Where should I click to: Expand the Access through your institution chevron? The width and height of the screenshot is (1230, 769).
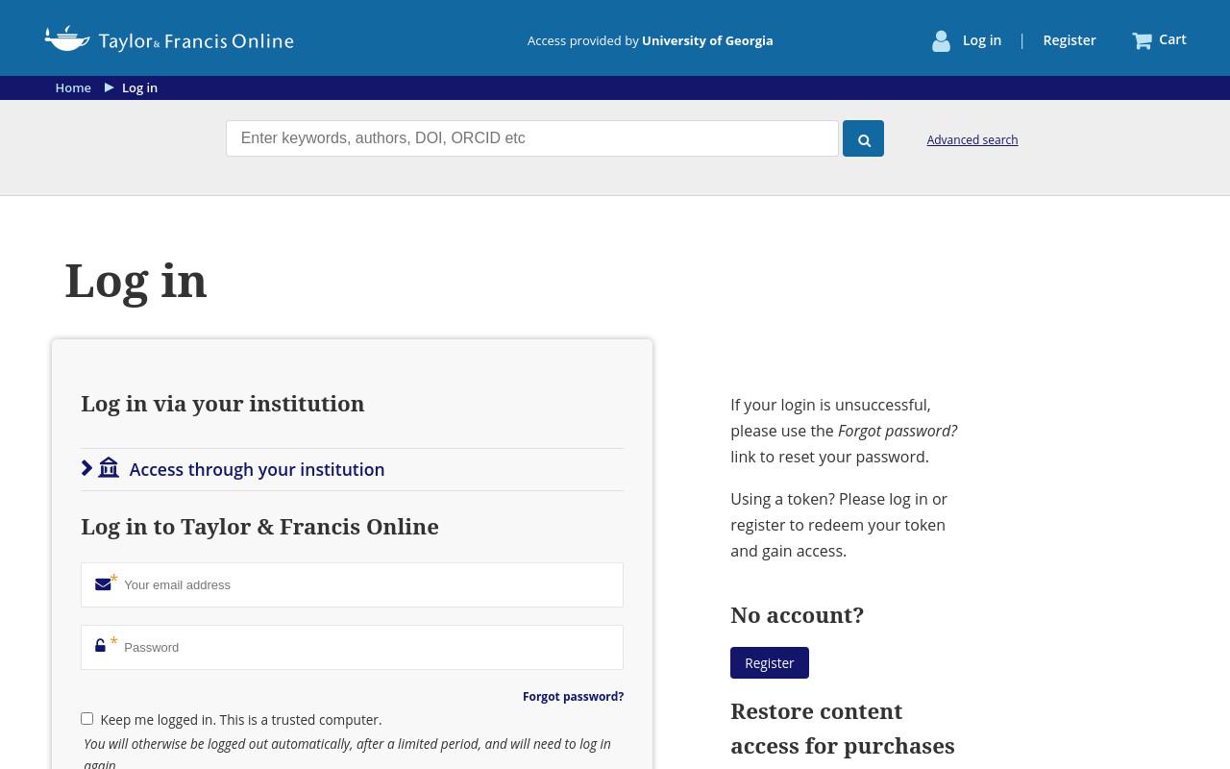[x=87, y=468]
